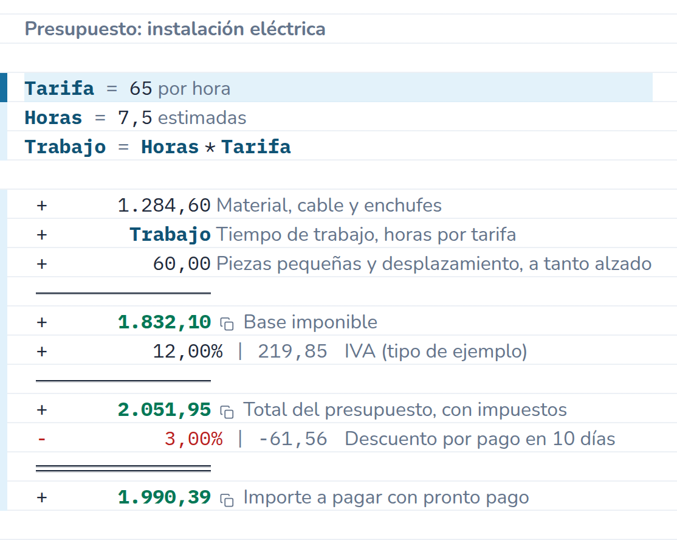Select the highlighted 'Tarifa' variable name
Image resolution: width=677 pixels, height=540 pixels.
click(x=59, y=88)
